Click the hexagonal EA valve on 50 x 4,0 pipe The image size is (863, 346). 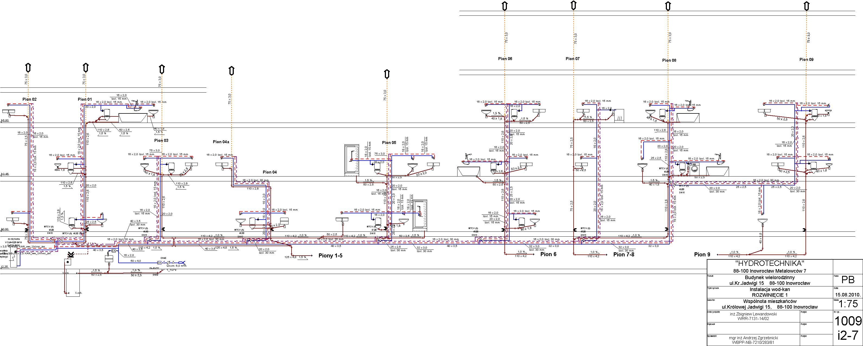159,262
